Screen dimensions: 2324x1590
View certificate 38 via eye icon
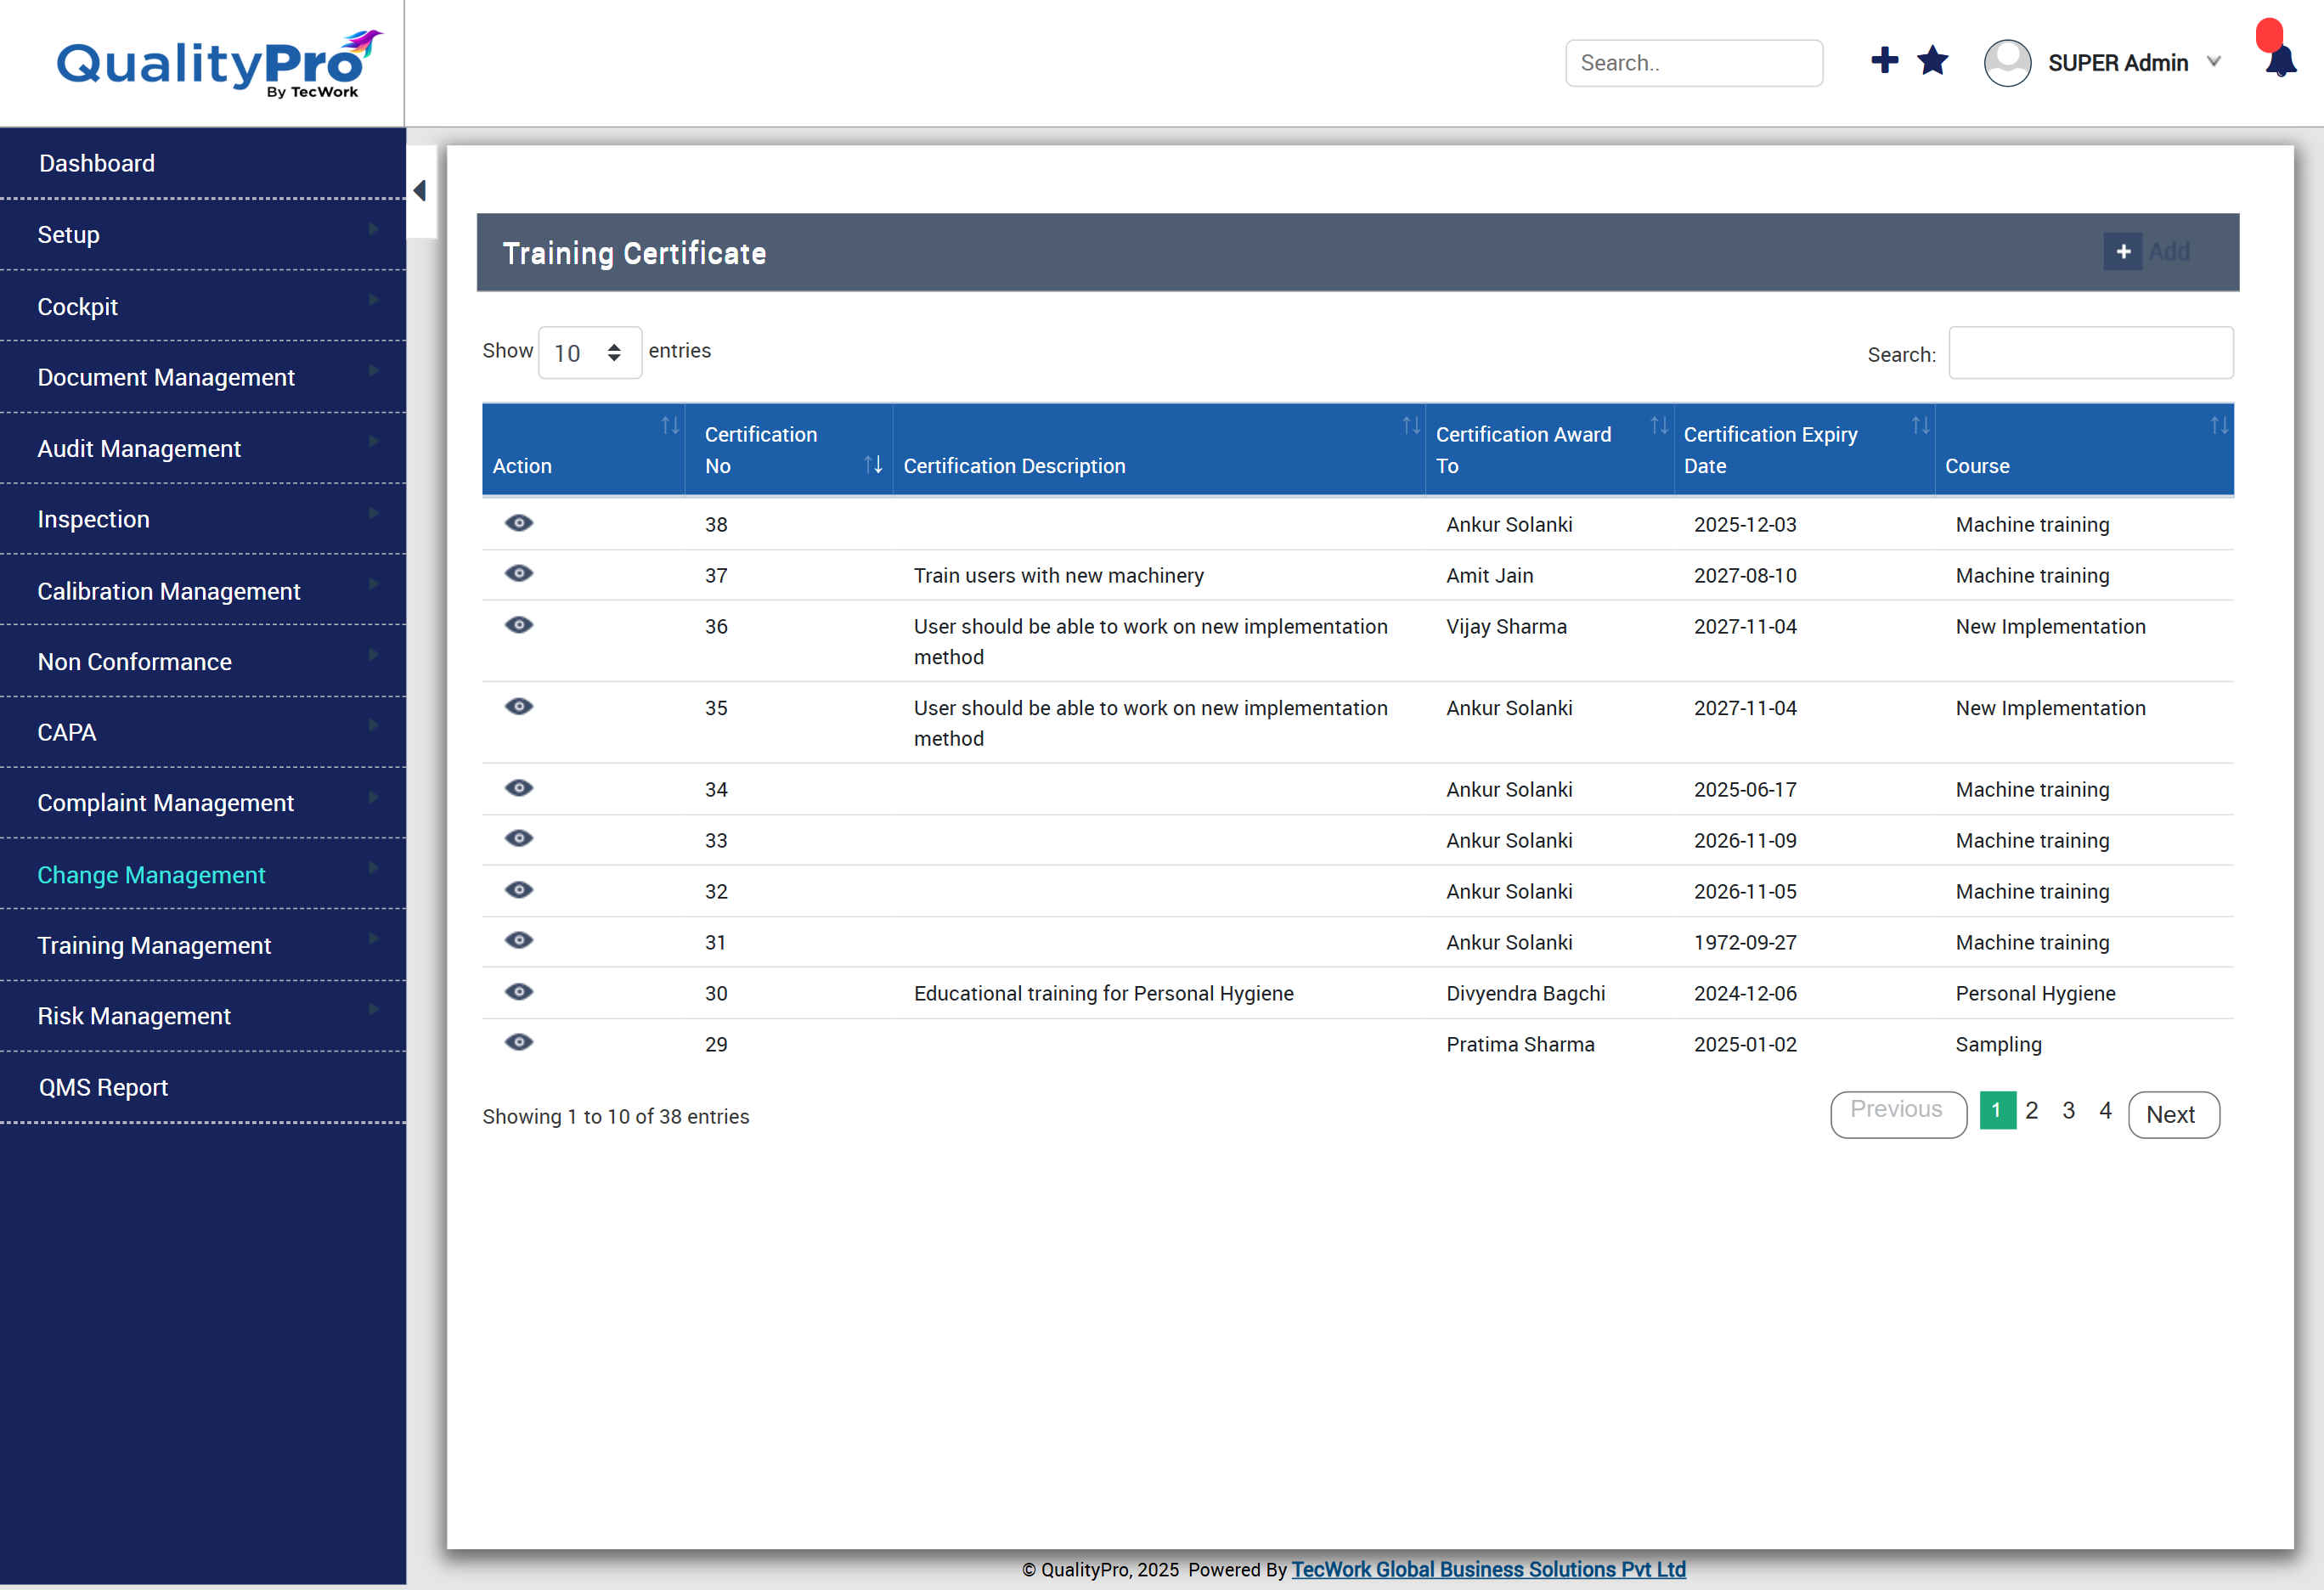pyautogui.click(x=519, y=523)
